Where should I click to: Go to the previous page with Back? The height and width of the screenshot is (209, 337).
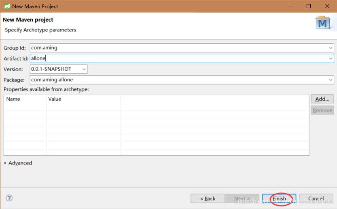(x=208, y=198)
